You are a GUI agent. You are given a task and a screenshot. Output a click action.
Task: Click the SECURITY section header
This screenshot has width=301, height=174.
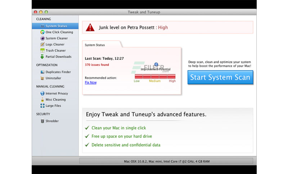43,114
